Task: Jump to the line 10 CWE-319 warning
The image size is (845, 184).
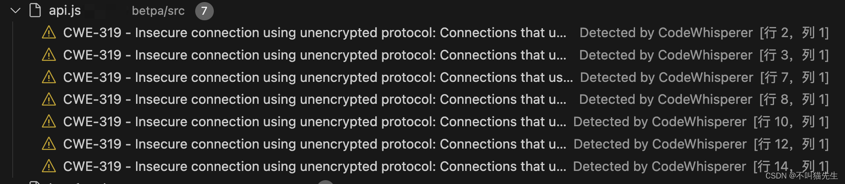Action: click(x=314, y=122)
